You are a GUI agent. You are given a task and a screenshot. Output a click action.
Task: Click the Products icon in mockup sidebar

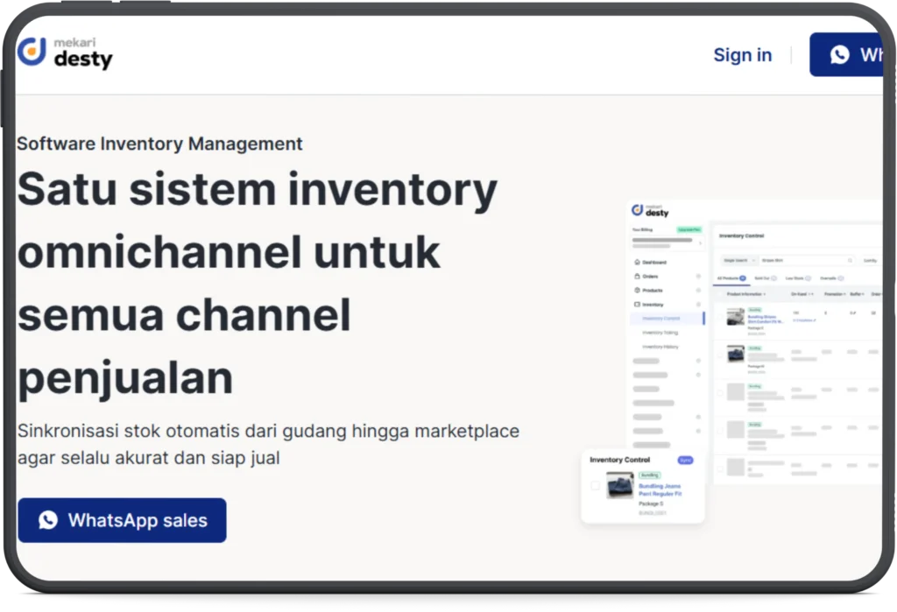click(636, 290)
